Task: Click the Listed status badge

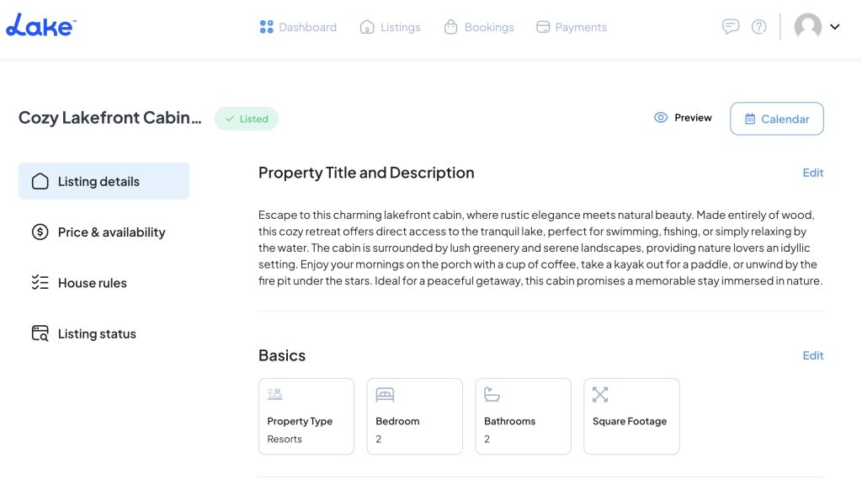Action: [246, 119]
